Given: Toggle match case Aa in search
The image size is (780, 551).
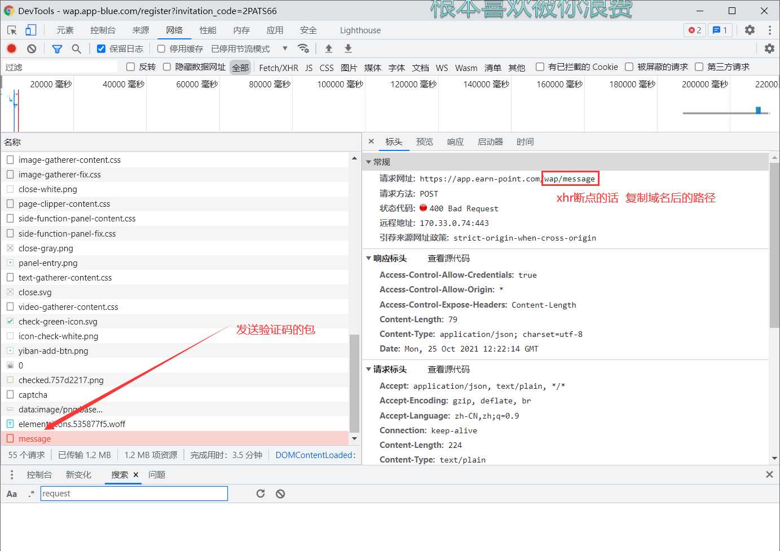Looking at the screenshot, I should [x=12, y=494].
